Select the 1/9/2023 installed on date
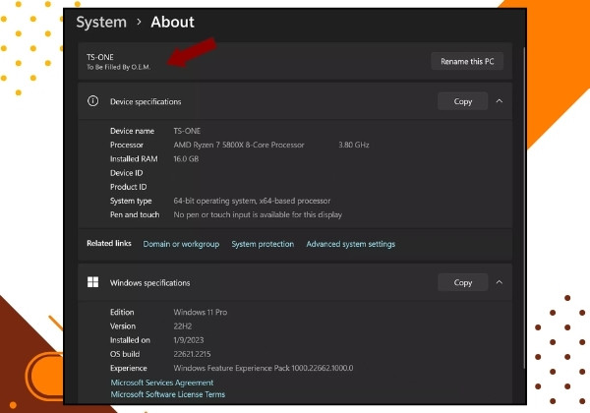Screen dimensions: 590x413 click(189, 340)
